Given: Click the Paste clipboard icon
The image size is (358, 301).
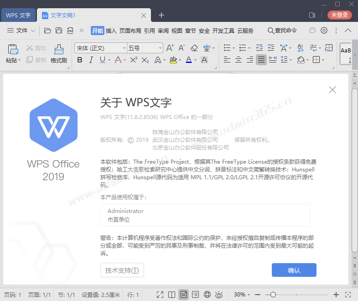Looking at the screenshot, I should (13, 49).
